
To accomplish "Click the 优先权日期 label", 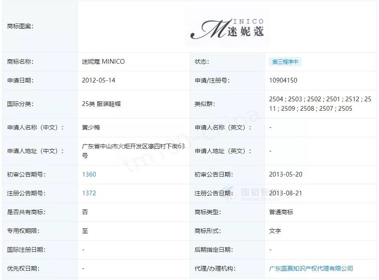I will 23,268.
